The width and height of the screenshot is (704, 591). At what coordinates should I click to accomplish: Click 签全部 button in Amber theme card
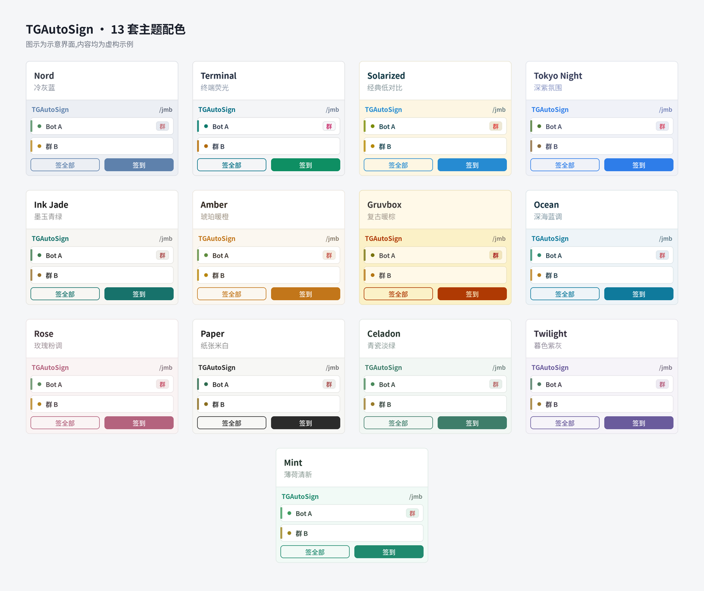[x=232, y=294]
